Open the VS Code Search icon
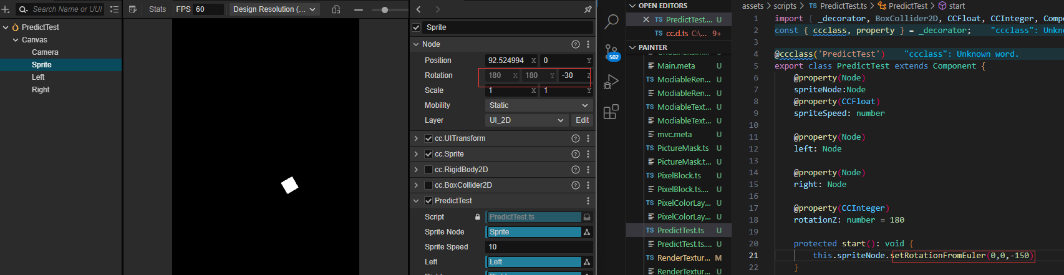This screenshot has height=275, width=1064. pos(611,22)
